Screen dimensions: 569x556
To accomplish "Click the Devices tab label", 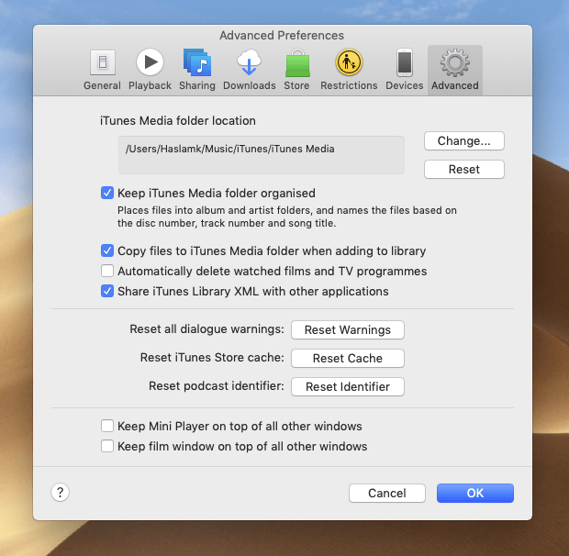I will tap(405, 85).
